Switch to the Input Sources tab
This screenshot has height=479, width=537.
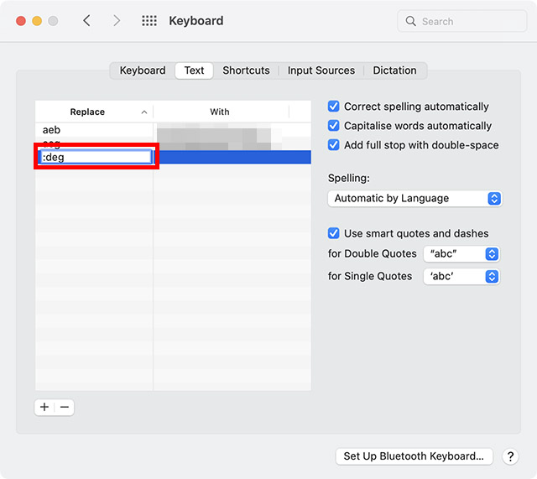coord(321,70)
